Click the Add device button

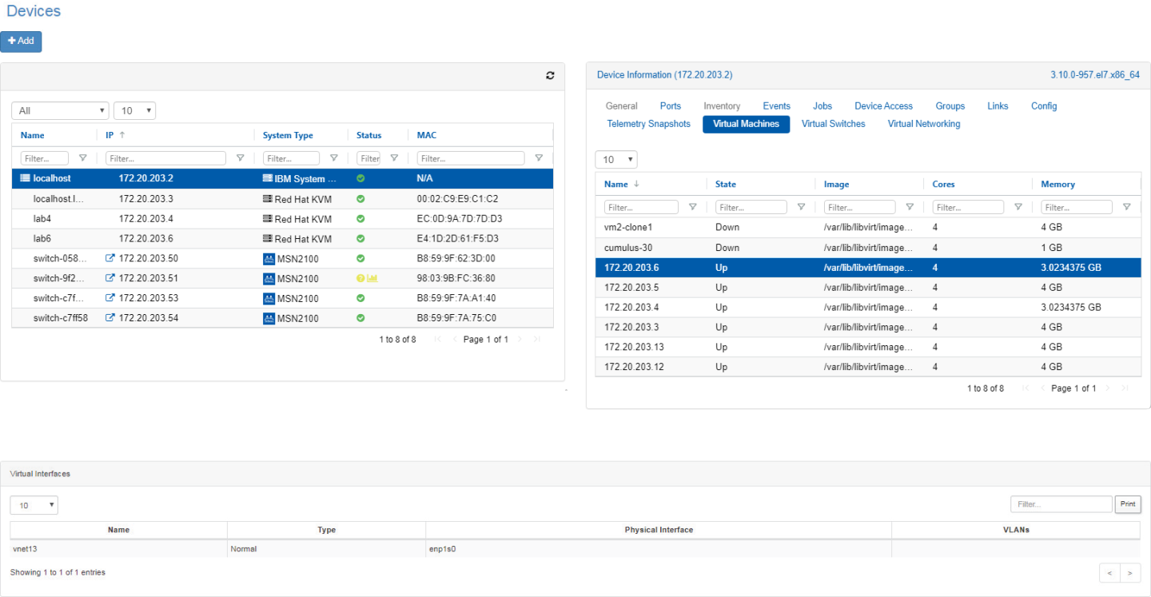pyautogui.click(x=21, y=42)
